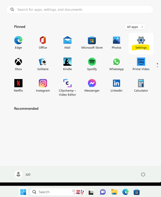The image size is (161, 197).
Task: Click the search highlight fireworks icon
Action: 78,192
